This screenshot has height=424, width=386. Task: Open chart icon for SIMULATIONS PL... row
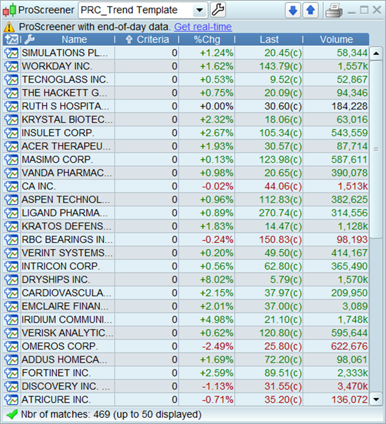(x=11, y=53)
